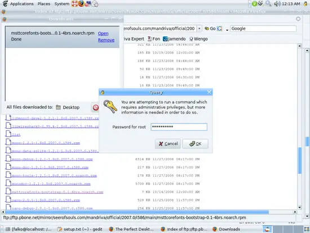Open the Jamendo bookmark
The width and height of the screenshot is (310, 233).
coord(174,39)
